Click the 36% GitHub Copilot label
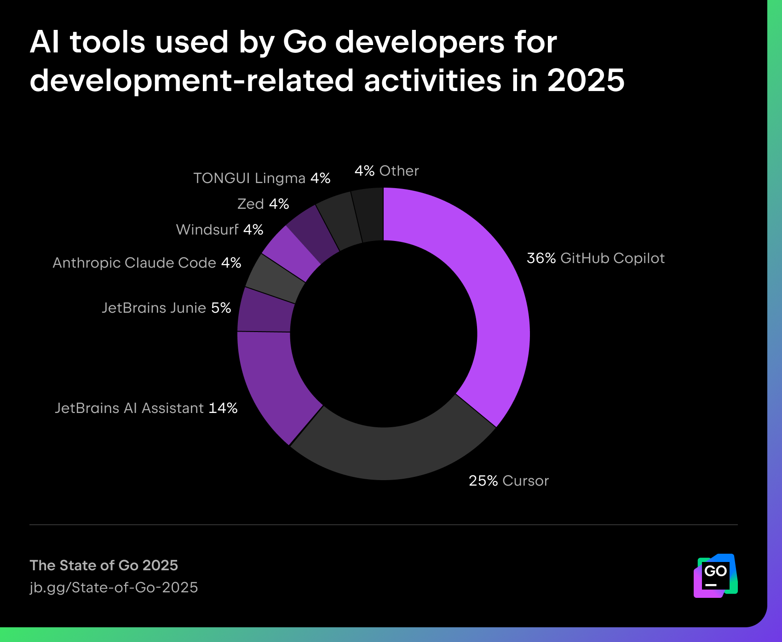The image size is (782, 642). pos(595,259)
